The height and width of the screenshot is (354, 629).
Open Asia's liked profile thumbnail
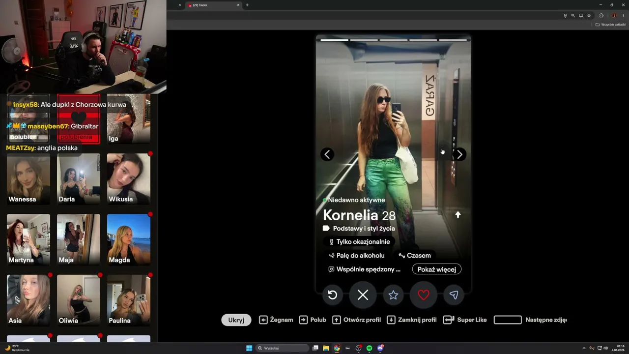coord(29,300)
